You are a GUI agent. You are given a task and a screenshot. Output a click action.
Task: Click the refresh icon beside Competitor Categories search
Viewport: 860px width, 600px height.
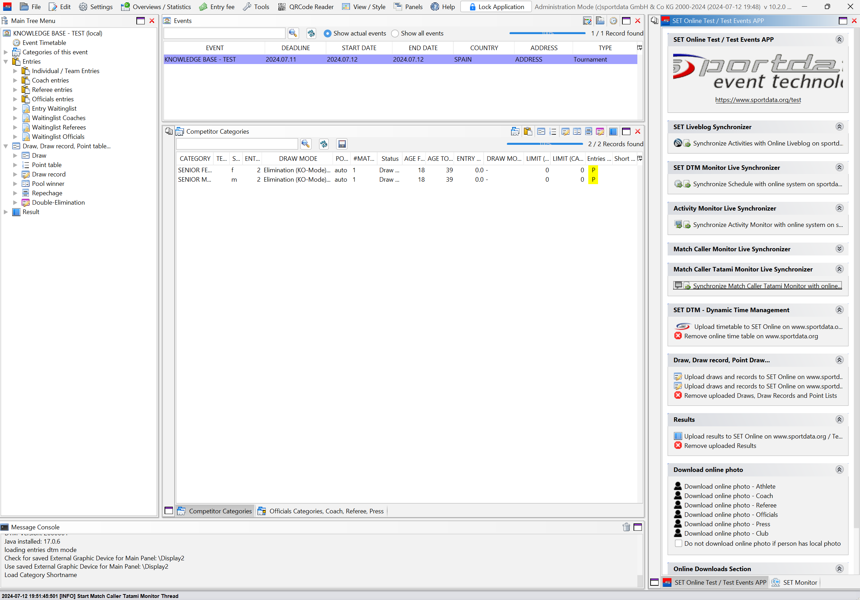324,144
